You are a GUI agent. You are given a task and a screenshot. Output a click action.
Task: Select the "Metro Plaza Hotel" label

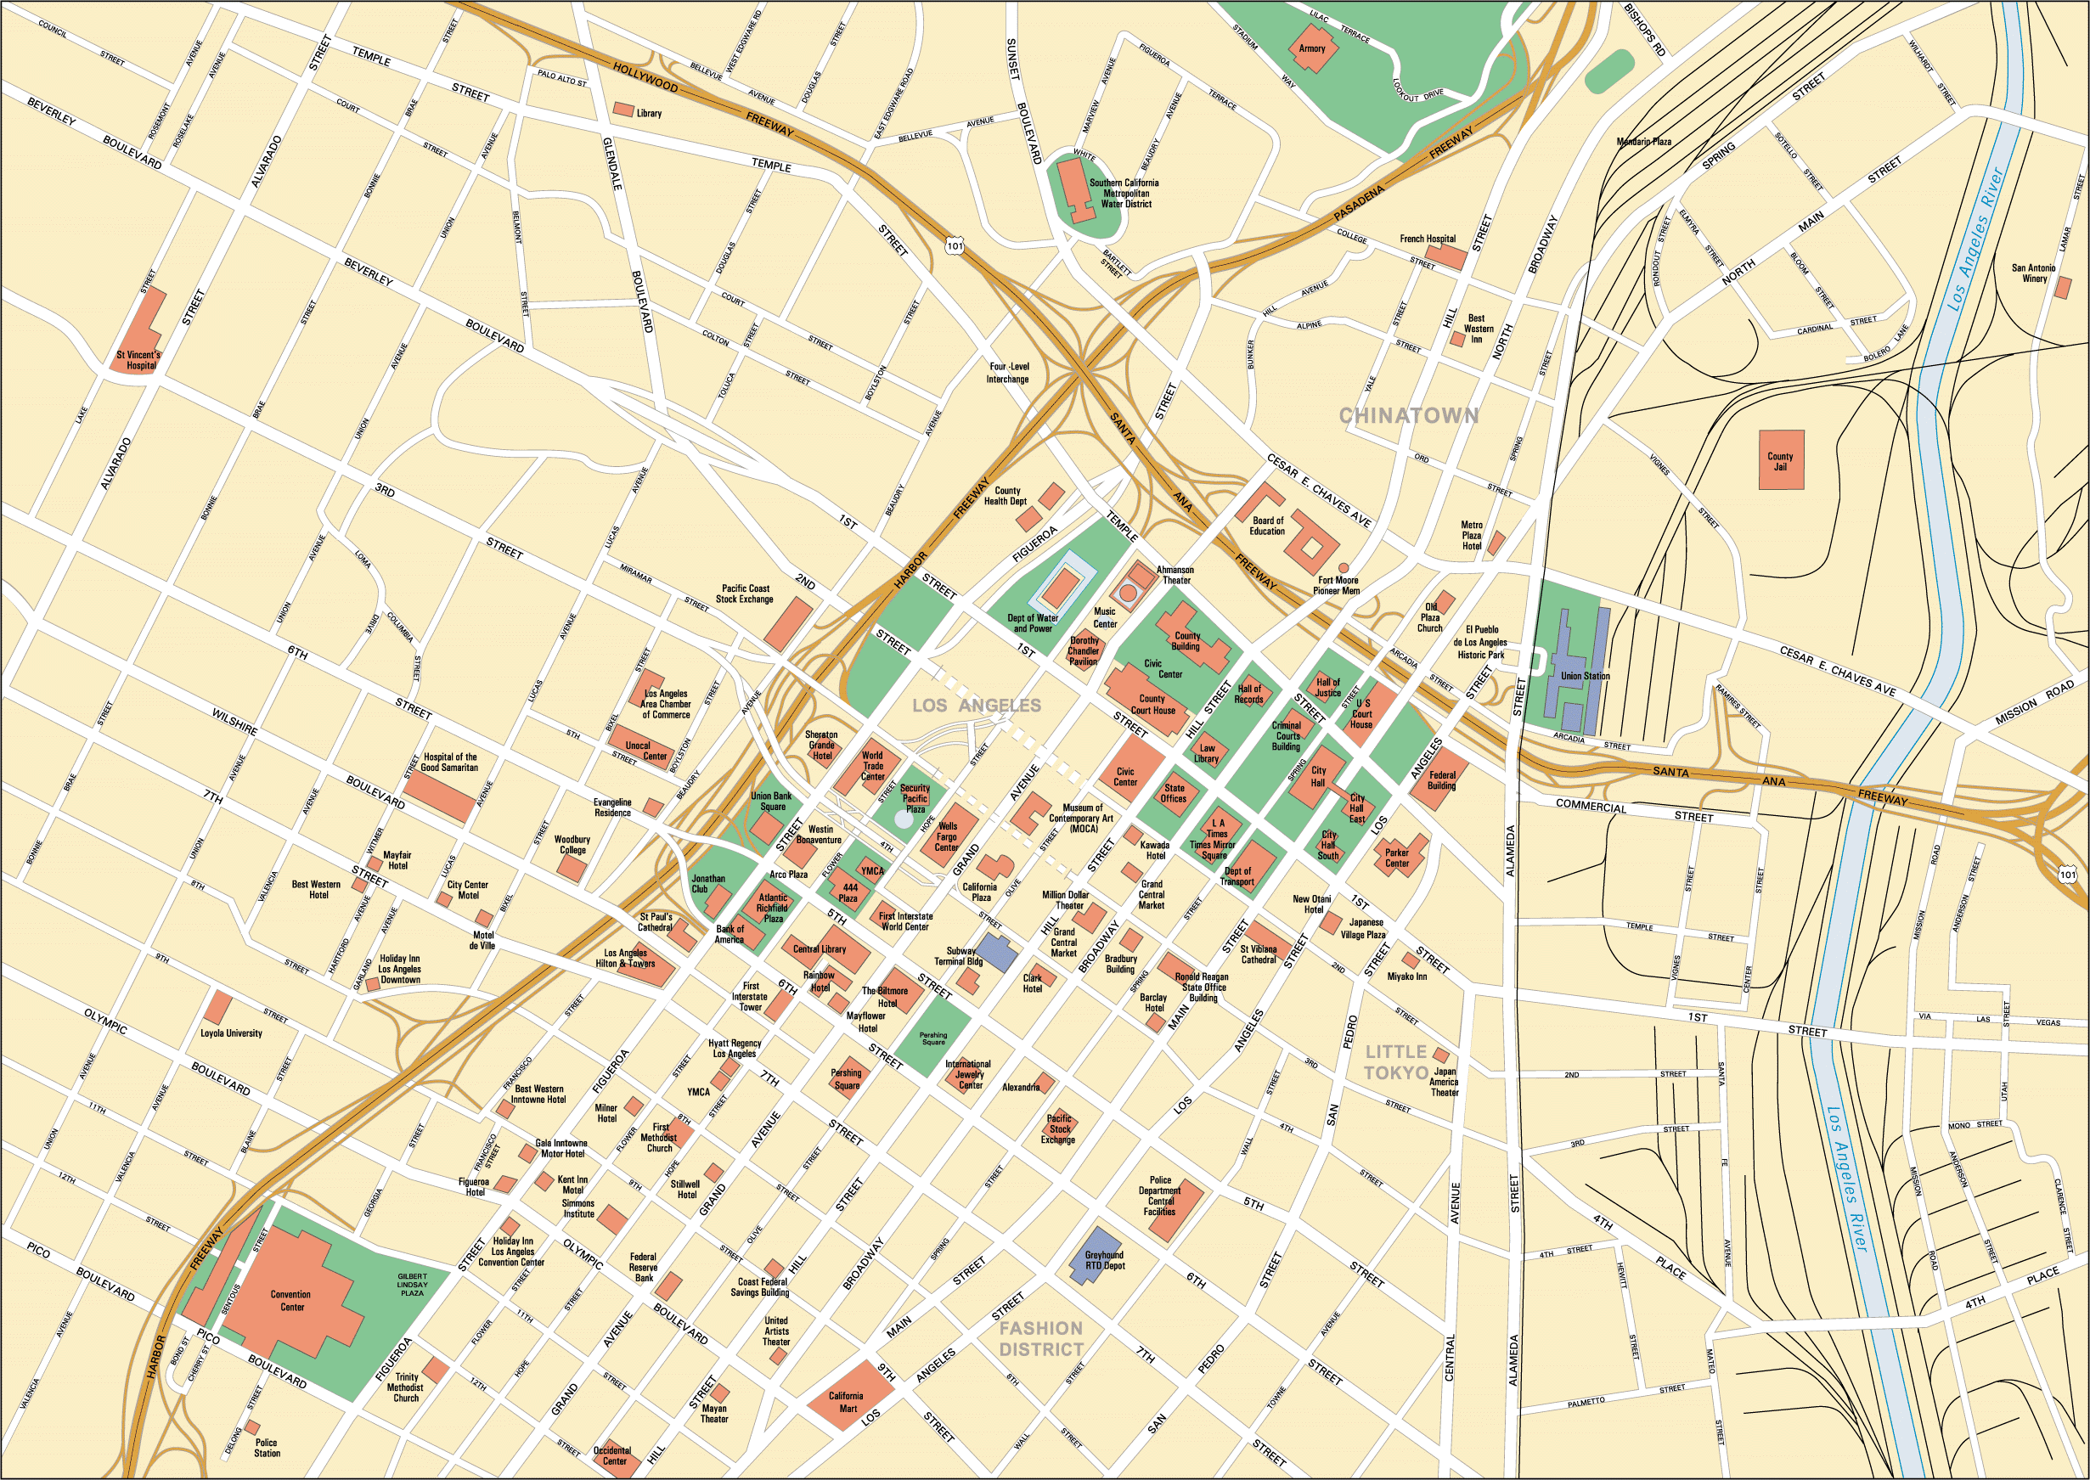[x=1471, y=536]
